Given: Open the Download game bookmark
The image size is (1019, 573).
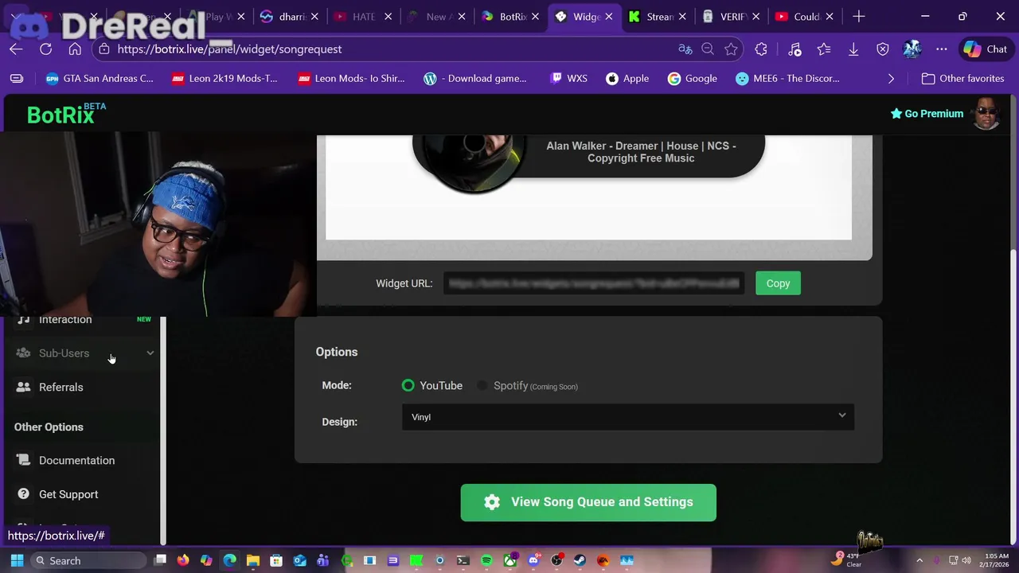Looking at the screenshot, I should 475,79.
